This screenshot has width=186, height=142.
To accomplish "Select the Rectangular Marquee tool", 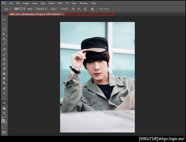I will pos(4,25).
